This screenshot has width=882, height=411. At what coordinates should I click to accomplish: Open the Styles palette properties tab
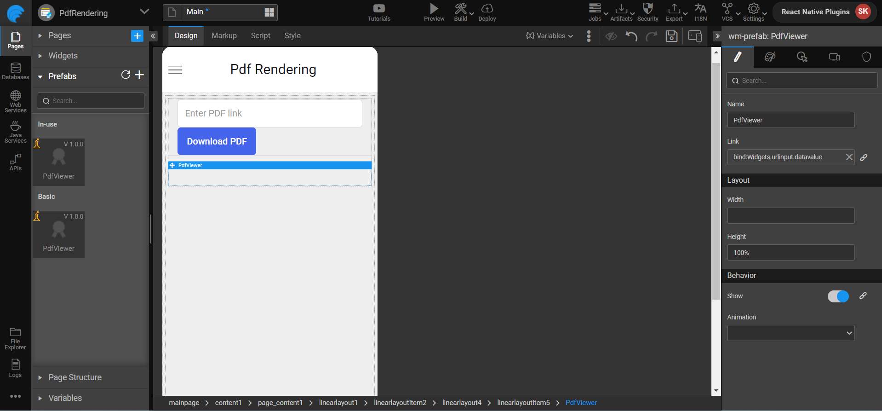(770, 57)
